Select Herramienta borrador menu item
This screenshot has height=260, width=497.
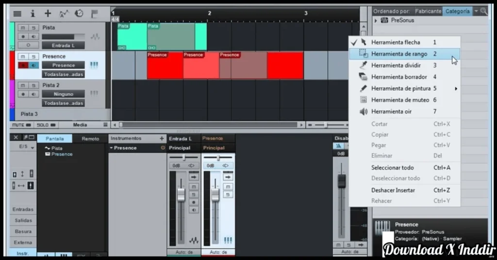[404, 77]
